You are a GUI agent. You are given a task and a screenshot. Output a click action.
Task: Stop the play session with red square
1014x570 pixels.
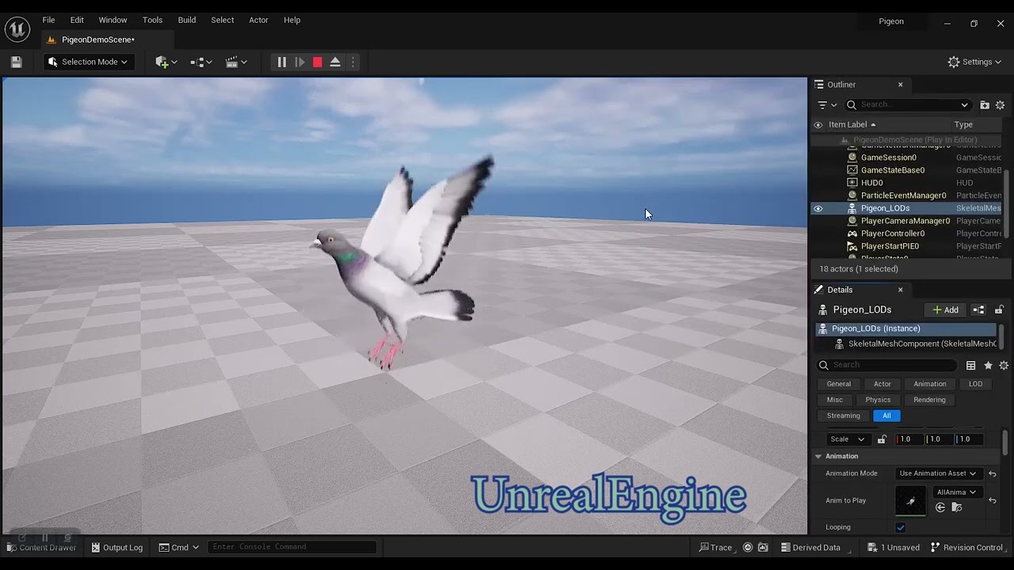[x=318, y=62]
